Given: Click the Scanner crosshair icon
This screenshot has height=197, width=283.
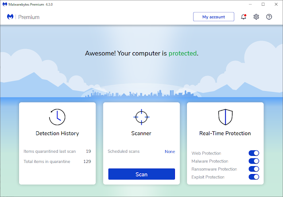Looking at the screenshot, I should 141,117.
